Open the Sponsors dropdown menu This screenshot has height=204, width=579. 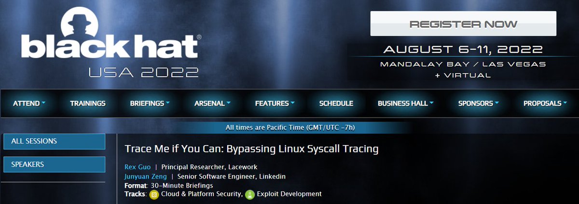tap(478, 103)
